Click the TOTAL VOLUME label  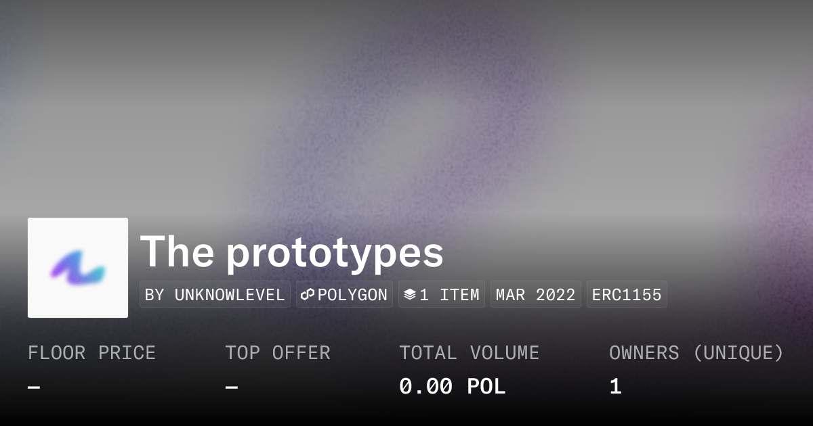(x=469, y=353)
